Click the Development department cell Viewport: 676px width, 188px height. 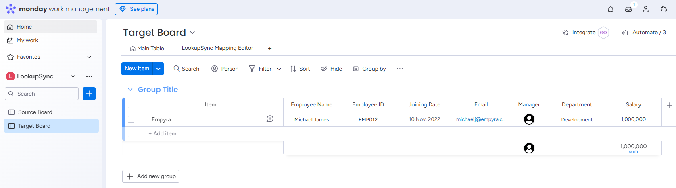pos(577,119)
